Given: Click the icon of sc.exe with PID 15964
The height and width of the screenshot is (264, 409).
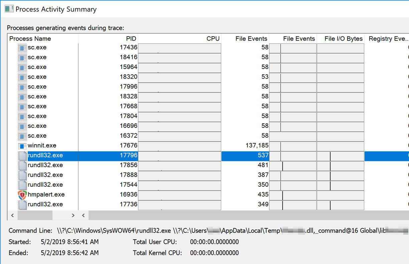Looking at the screenshot, I should [22, 67].
